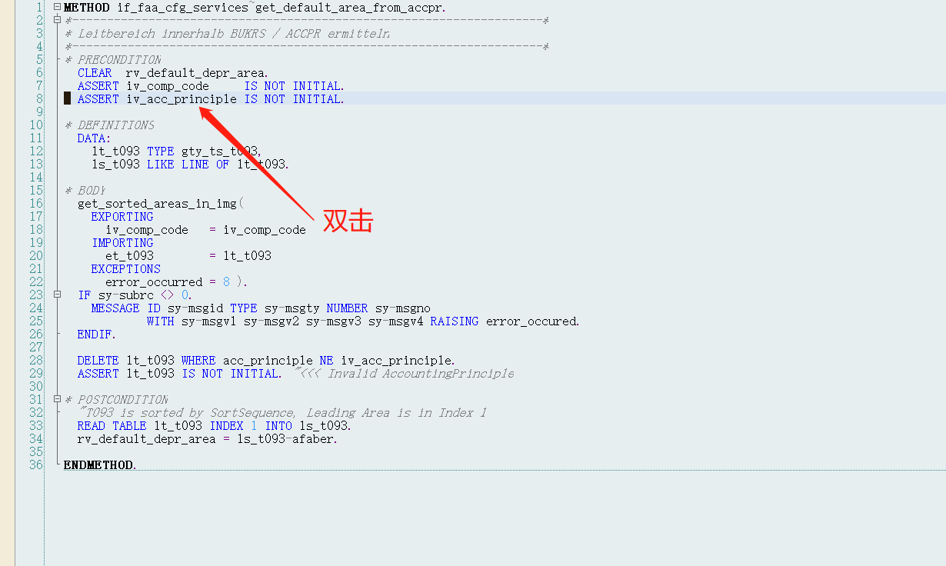Viewport: 946px width, 566px height.
Task: Click the READ TABLE statement on line 33
Action: (x=109, y=425)
